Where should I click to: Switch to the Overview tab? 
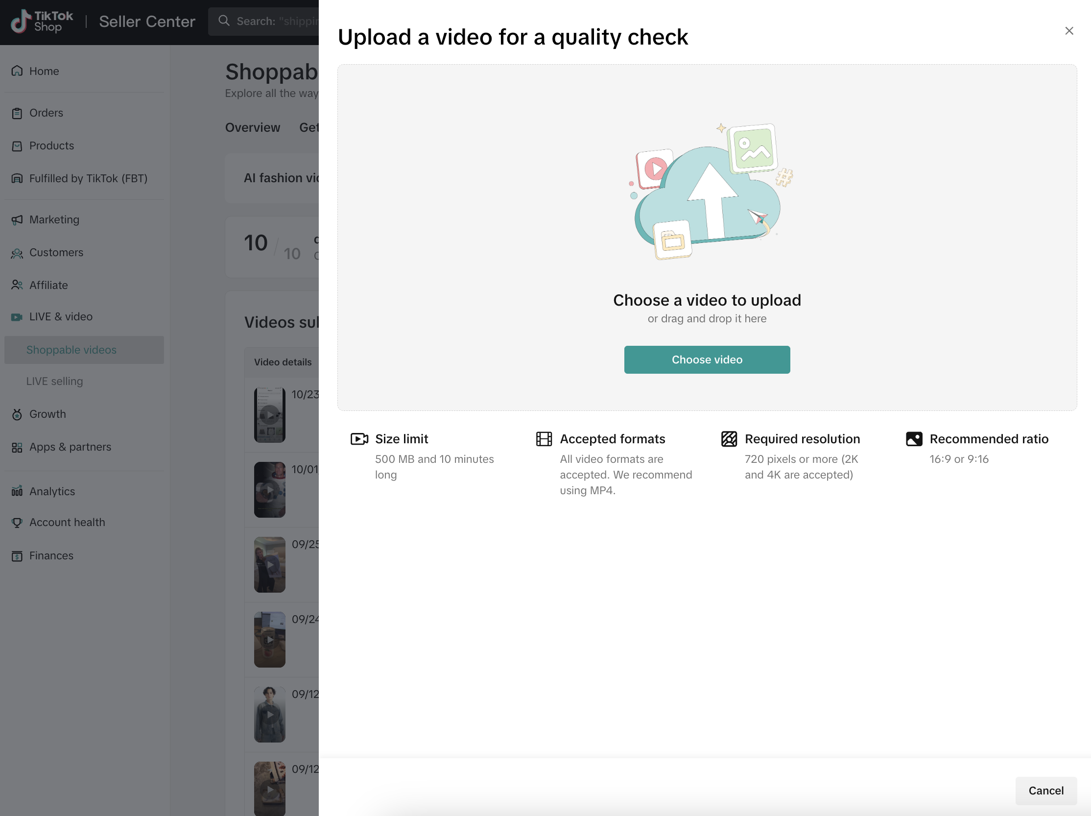pyautogui.click(x=253, y=128)
